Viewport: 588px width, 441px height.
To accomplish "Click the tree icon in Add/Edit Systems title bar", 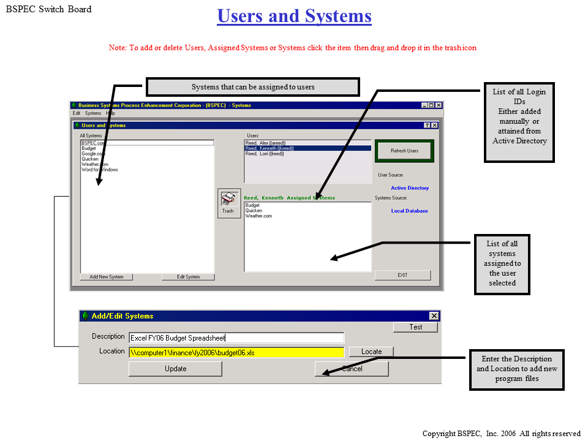I will (85, 316).
